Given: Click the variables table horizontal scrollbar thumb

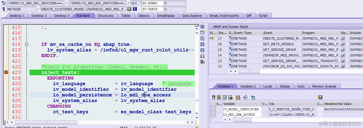Looking at the screenshot, I should click(x=242, y=120).
